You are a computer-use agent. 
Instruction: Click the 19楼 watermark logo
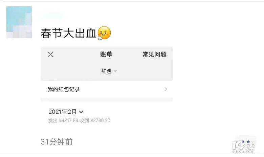click(x=243, y=145)
